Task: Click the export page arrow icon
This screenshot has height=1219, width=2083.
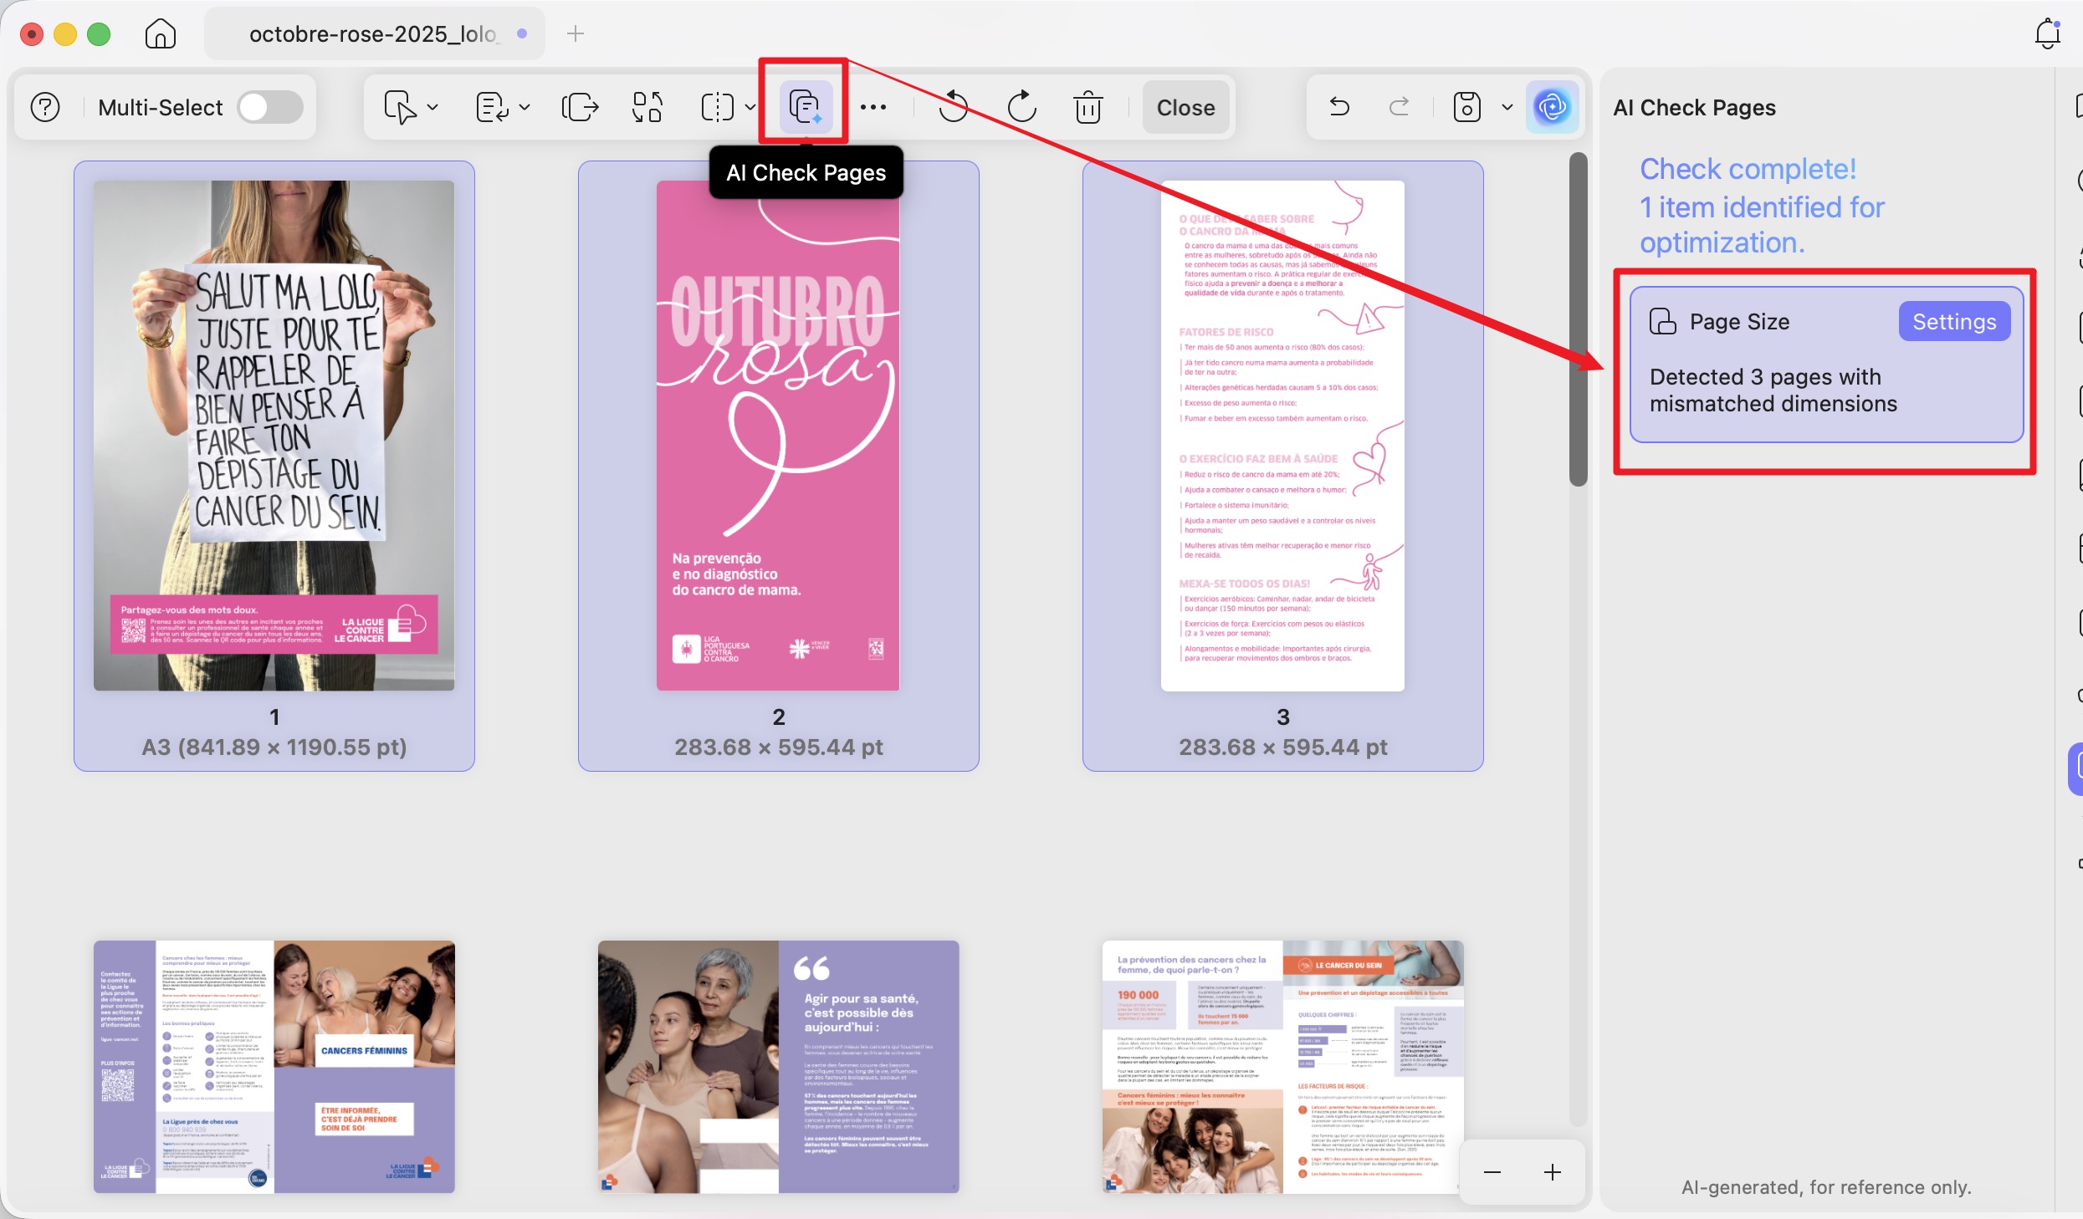Action: pos(580,107)
